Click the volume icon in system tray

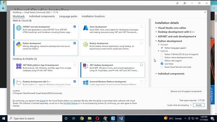point(197,118)
